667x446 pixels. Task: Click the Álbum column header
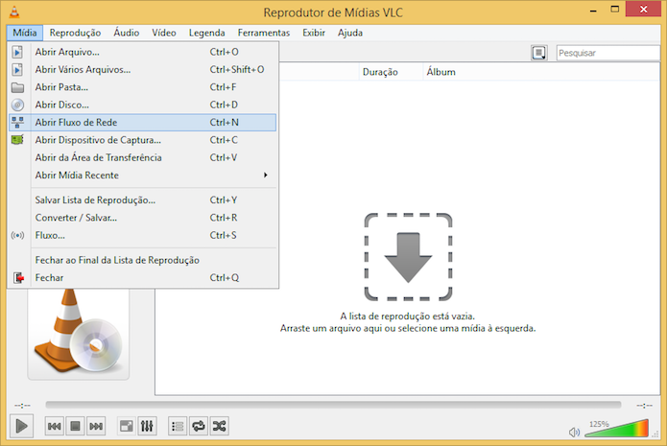[541, 72]
